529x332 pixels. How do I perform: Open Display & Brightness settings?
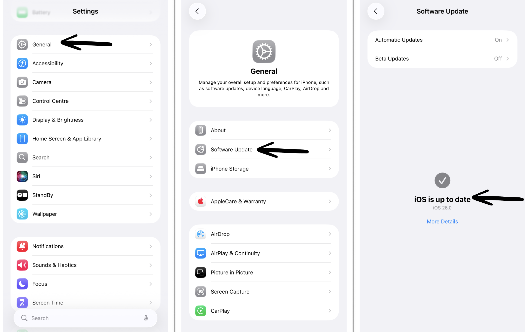coord(85,120)
